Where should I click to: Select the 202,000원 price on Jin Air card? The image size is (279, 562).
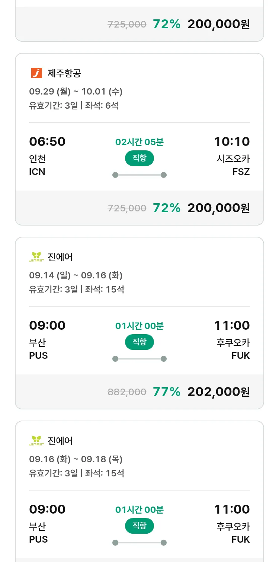click(x=218, y=392)
